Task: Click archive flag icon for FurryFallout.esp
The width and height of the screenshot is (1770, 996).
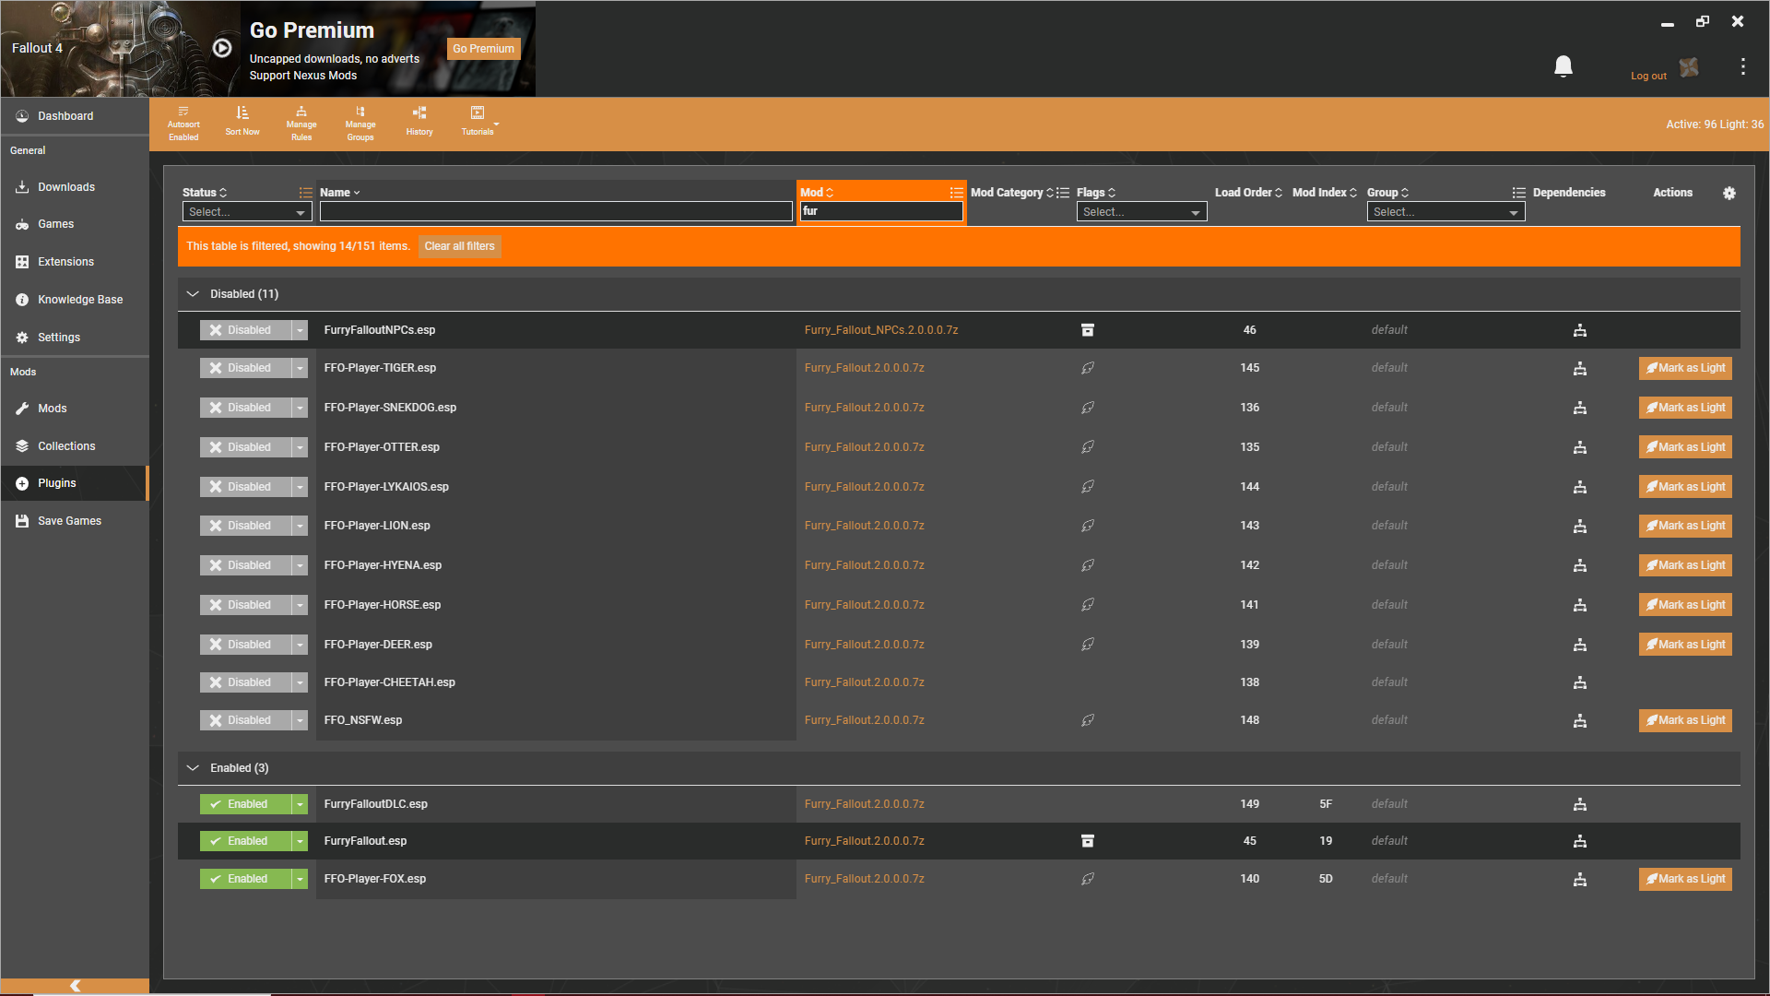Action: point(1088,841)
